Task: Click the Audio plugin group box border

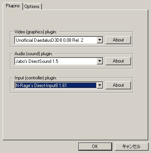Action: coord(72,69)
